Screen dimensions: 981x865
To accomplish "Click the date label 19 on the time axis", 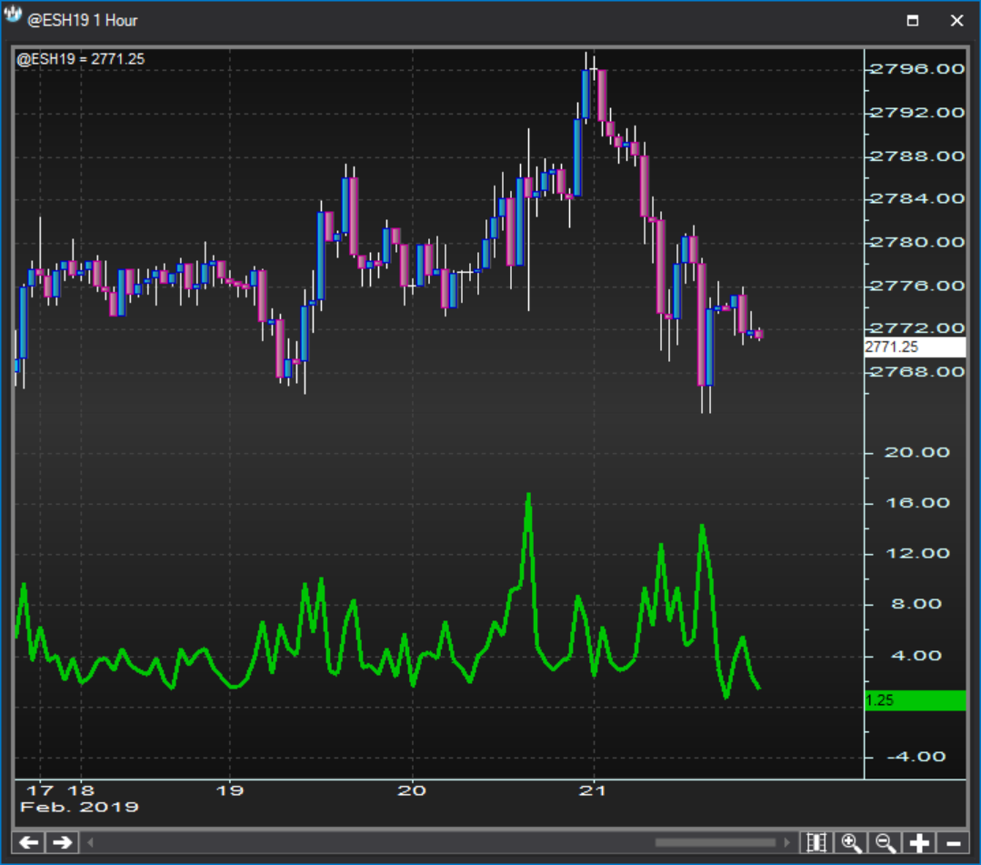I will (x=230, y=790).
